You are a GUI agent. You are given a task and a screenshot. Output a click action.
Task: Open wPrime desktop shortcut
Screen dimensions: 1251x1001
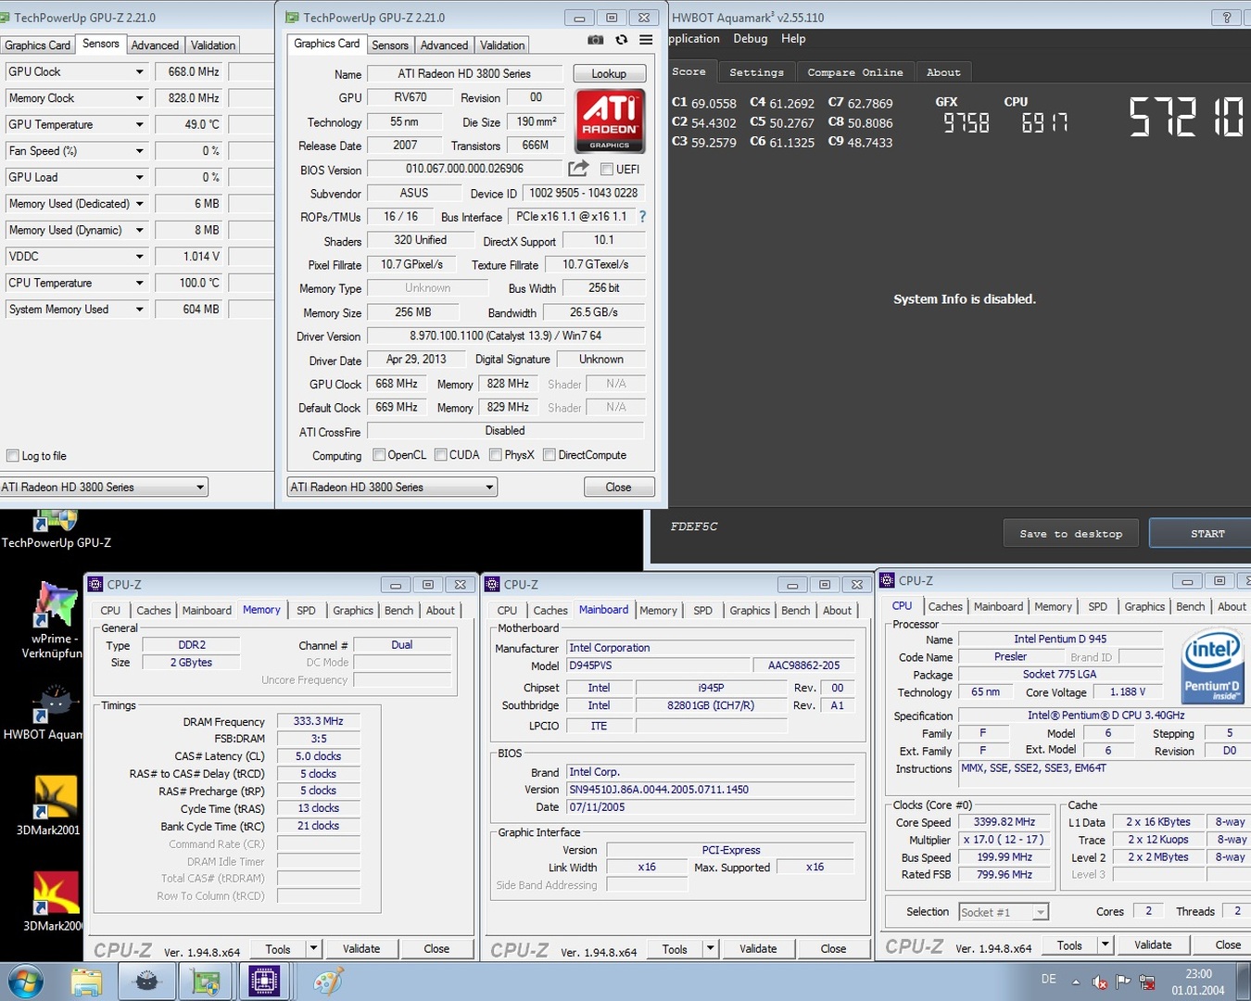click(x=54, y=619)
